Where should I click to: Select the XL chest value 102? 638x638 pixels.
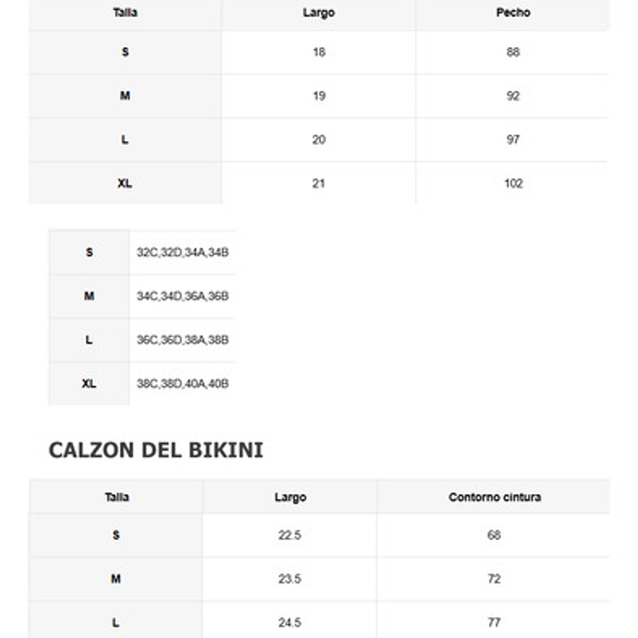point(513,184)
